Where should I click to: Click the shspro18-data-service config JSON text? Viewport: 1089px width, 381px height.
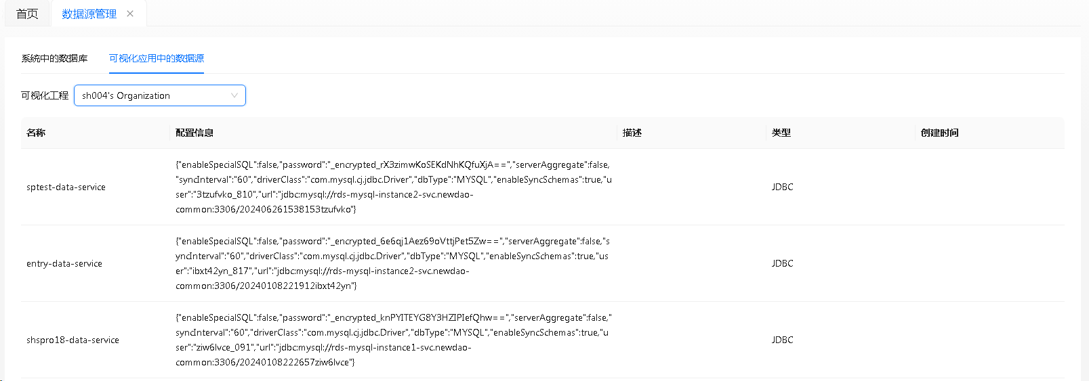coord(394,340)
